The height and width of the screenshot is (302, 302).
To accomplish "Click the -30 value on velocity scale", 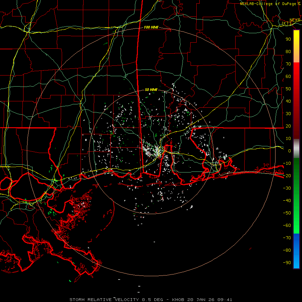I will [287, 188].
